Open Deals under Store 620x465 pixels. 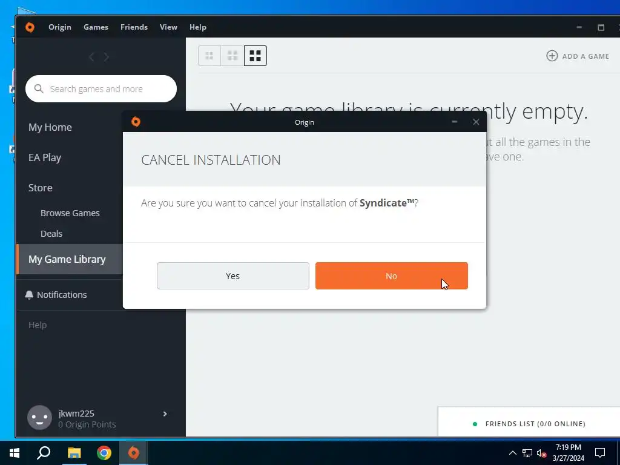51,234
